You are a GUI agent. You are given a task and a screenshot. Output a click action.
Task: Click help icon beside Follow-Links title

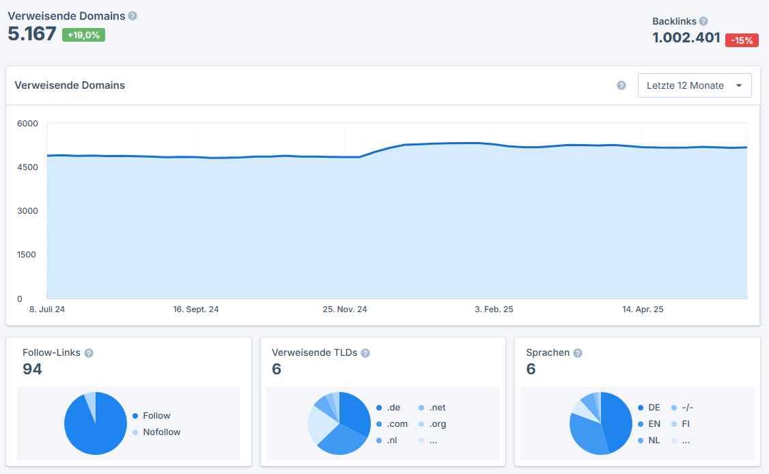pos(89,353)
